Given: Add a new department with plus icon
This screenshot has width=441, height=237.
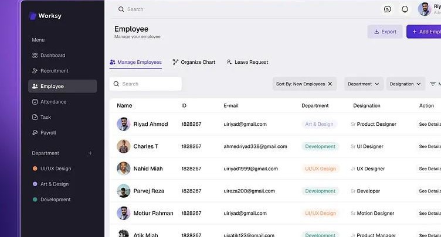Looking at the screenshot, I should [x=90, y=153].
